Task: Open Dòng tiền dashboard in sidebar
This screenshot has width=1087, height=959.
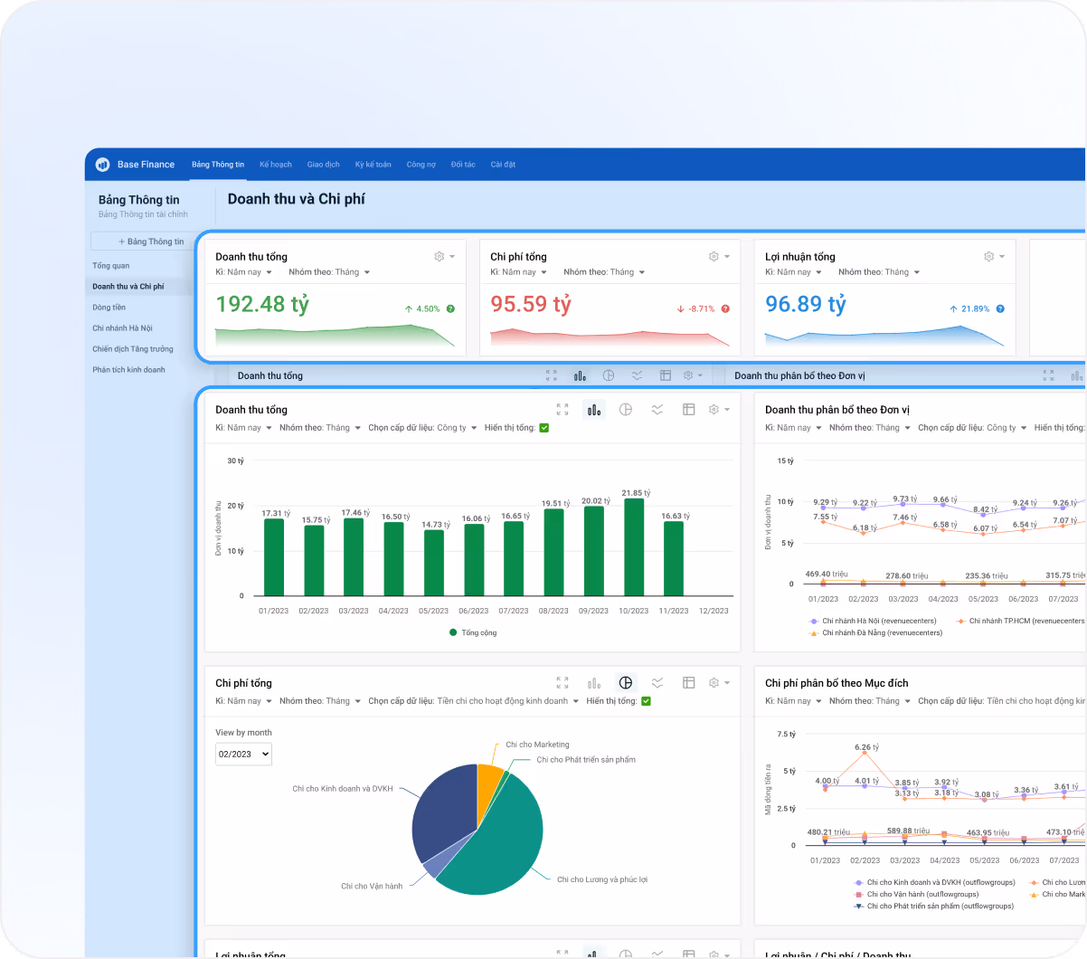Action: coord(109,308)
